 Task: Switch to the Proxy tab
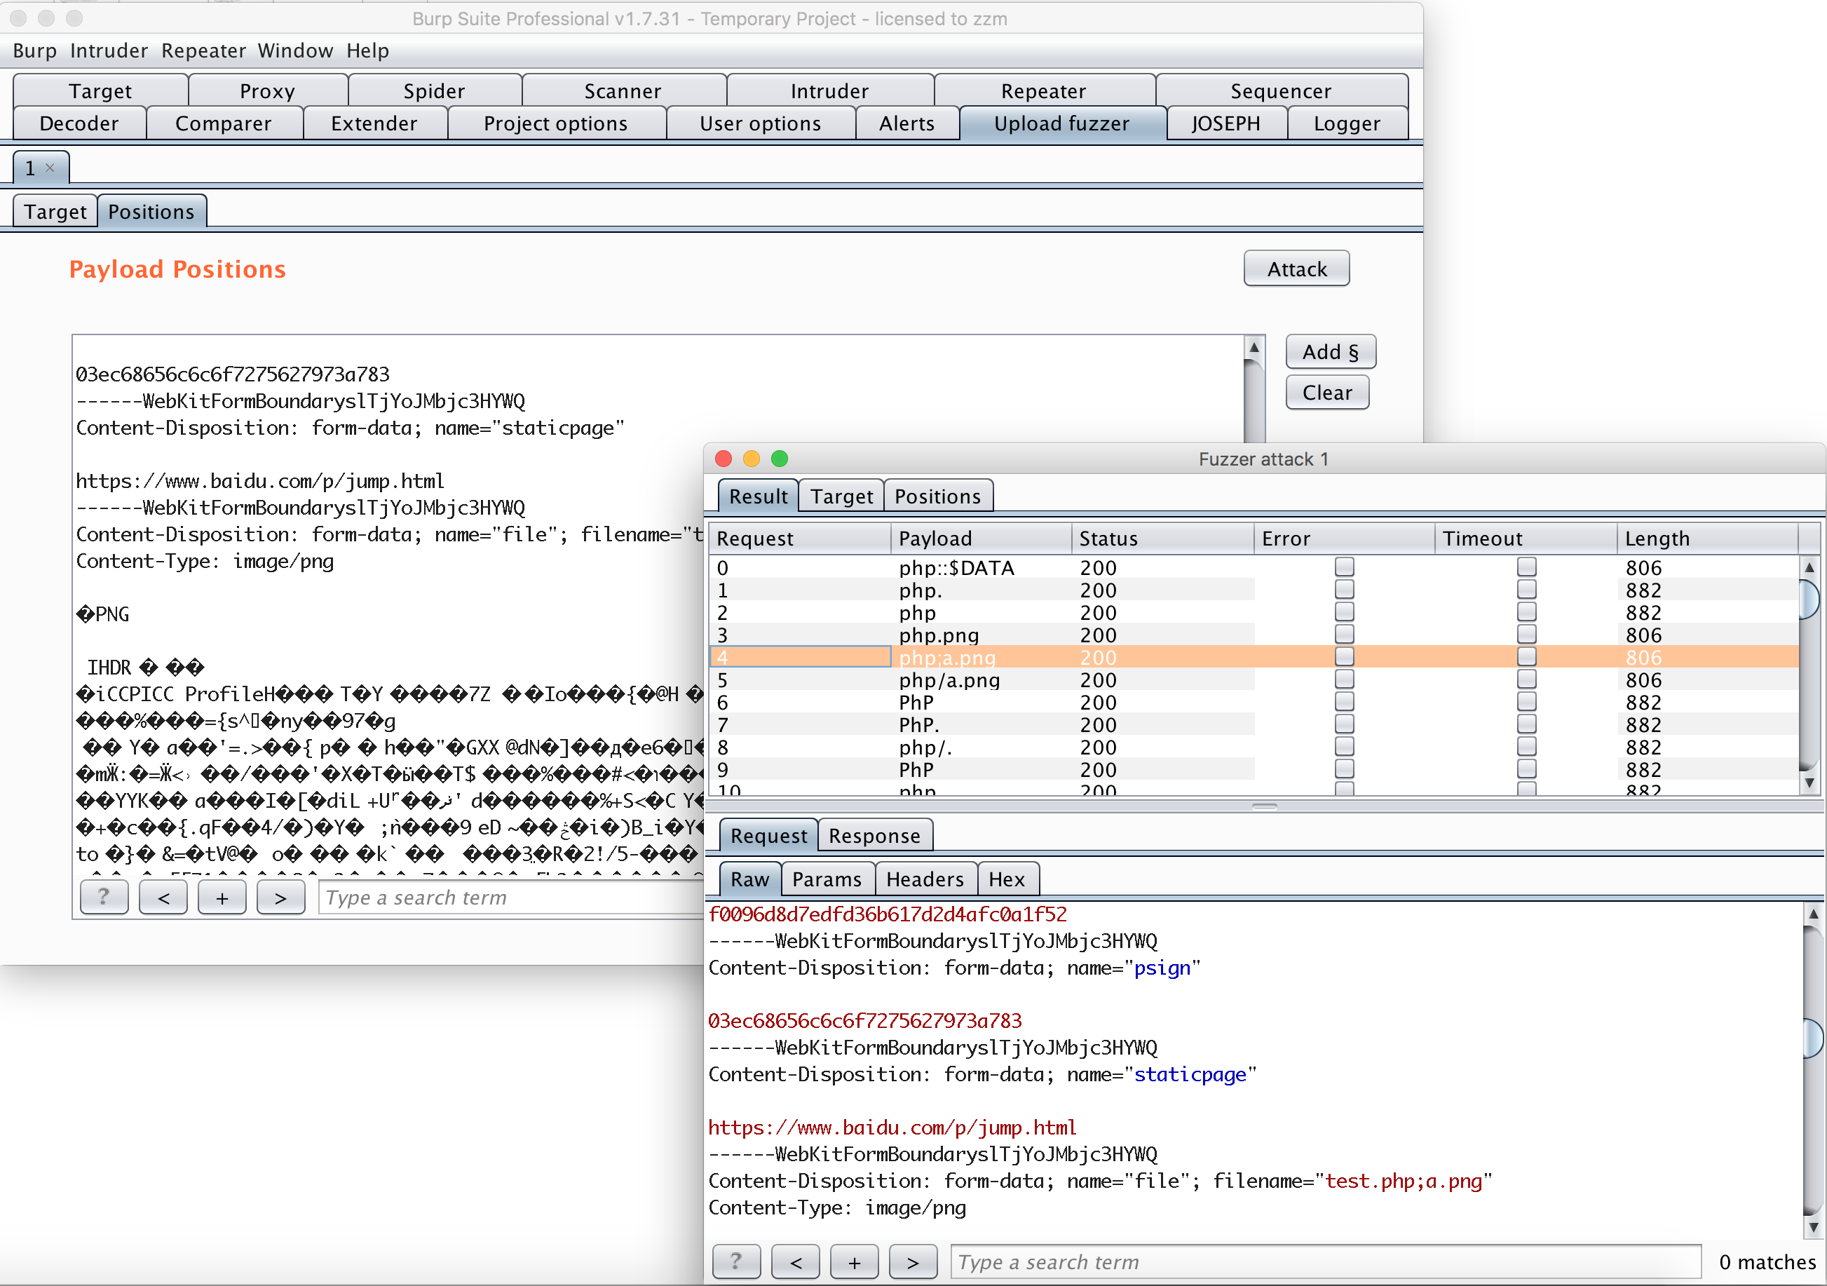269,90
